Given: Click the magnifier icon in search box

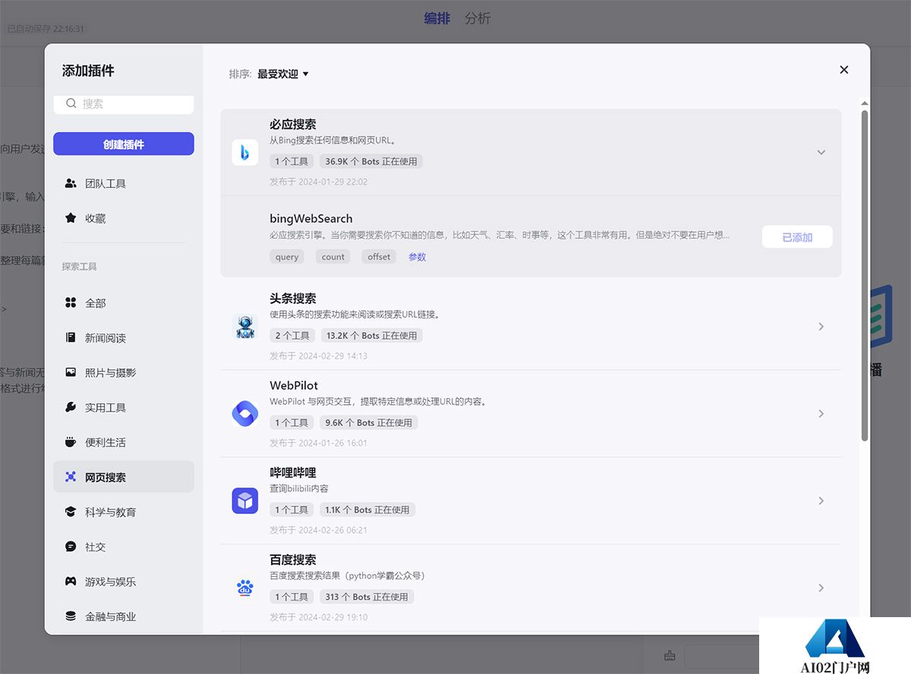Looking at the screenshot, I should pyautogui.click(x=71, y=104).
